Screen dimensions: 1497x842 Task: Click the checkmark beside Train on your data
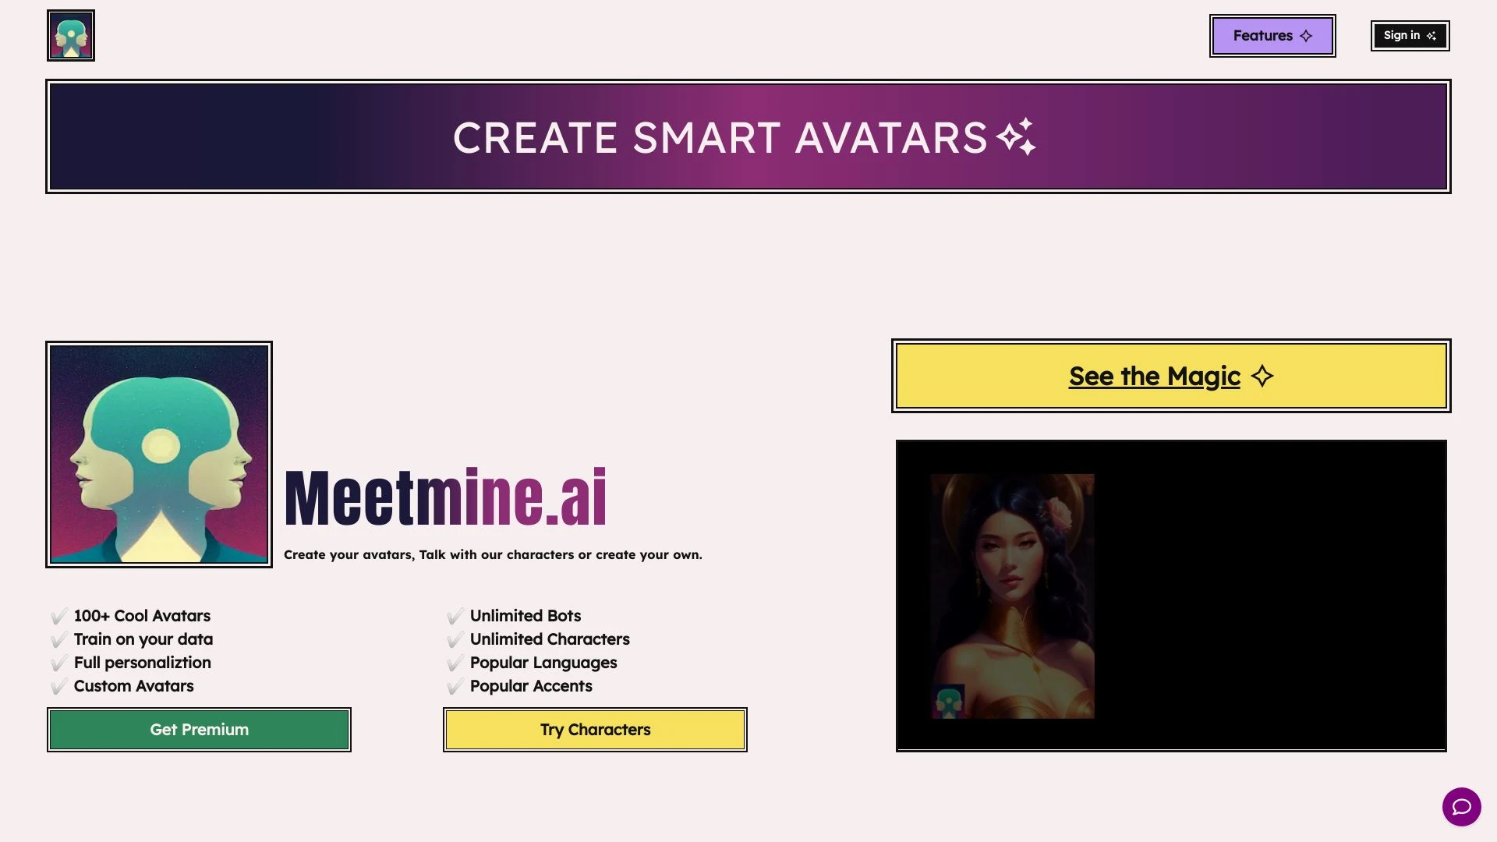[x=58, y=639]
